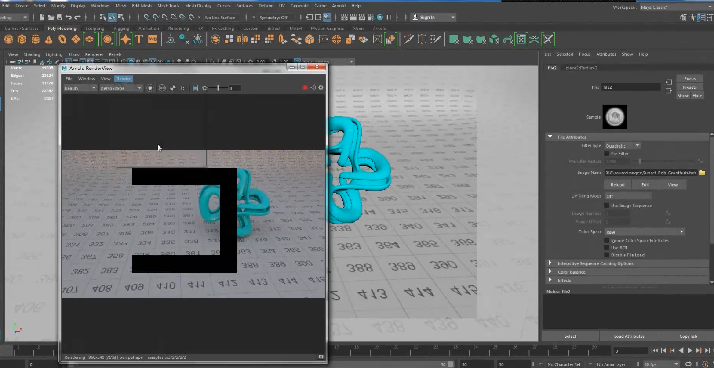This screenshot has height=368, width=714.
Task: Open the perspShape camera dropdown
Action: point(121,88)
